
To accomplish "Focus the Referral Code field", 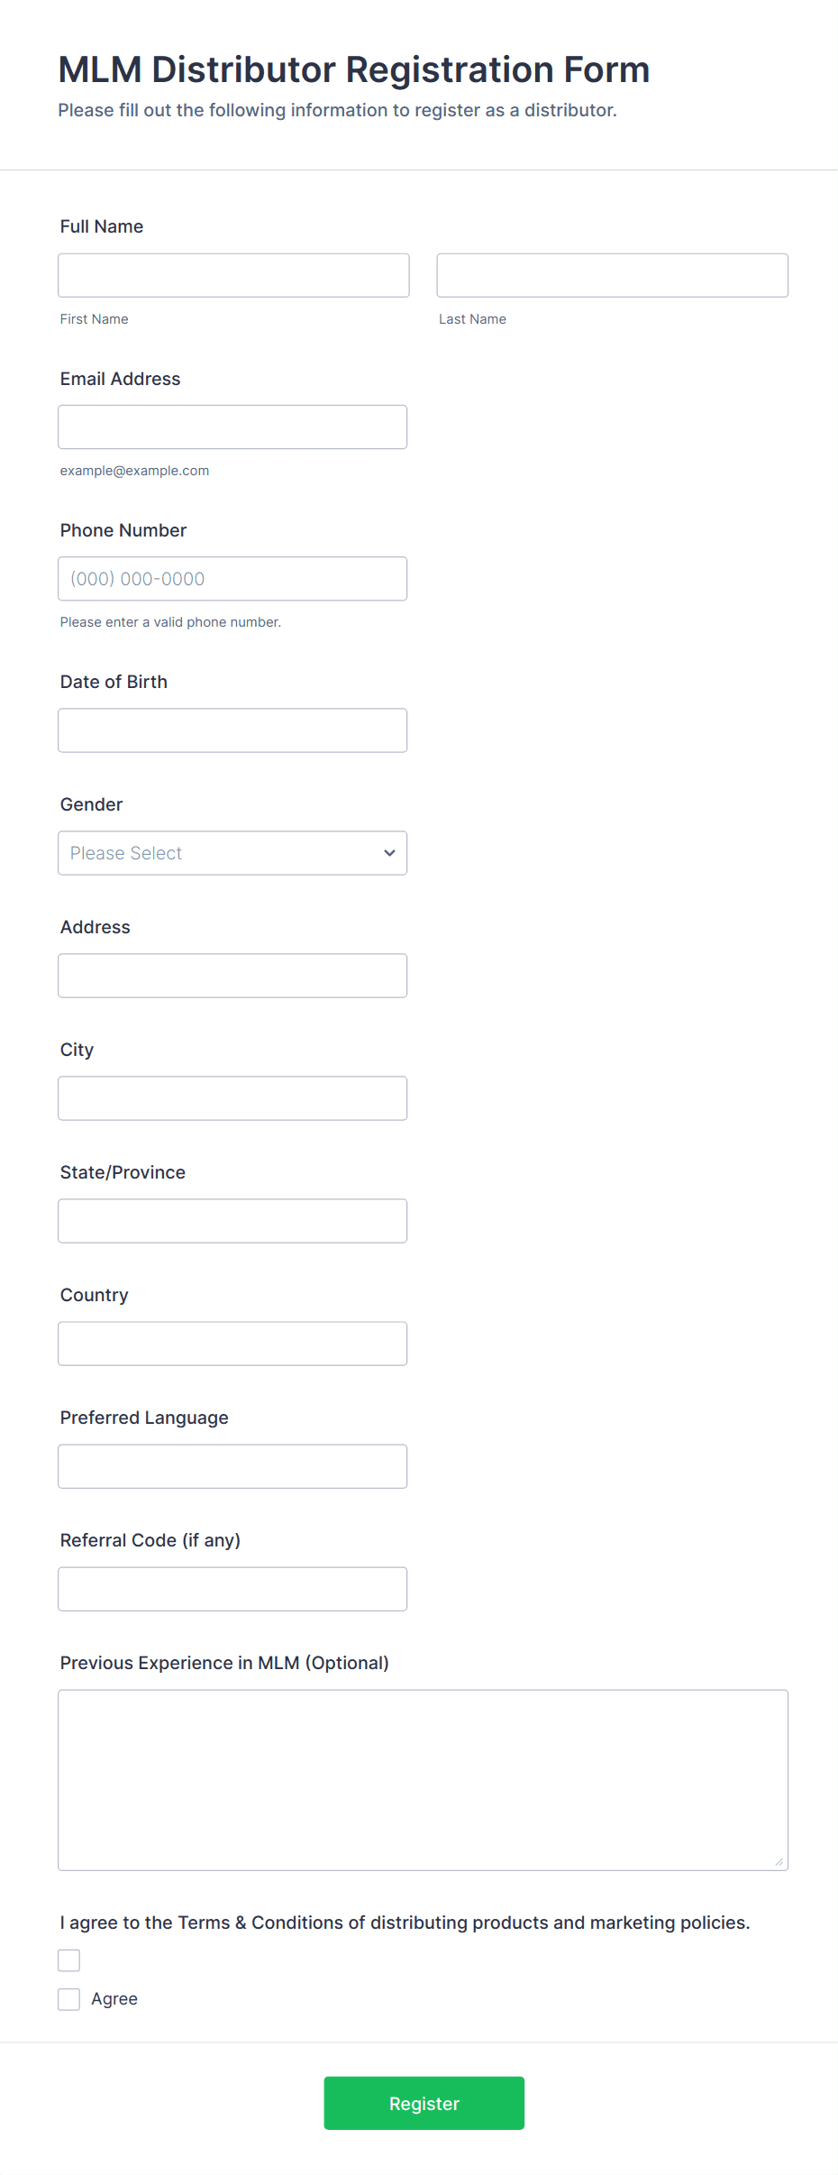I will [232, 1589].
